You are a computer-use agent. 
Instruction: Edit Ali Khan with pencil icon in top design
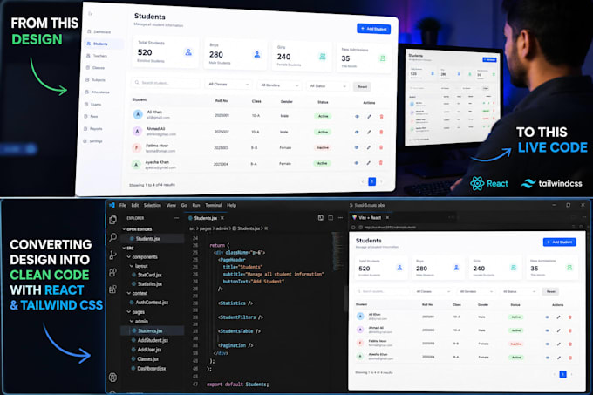click(369, 117)
